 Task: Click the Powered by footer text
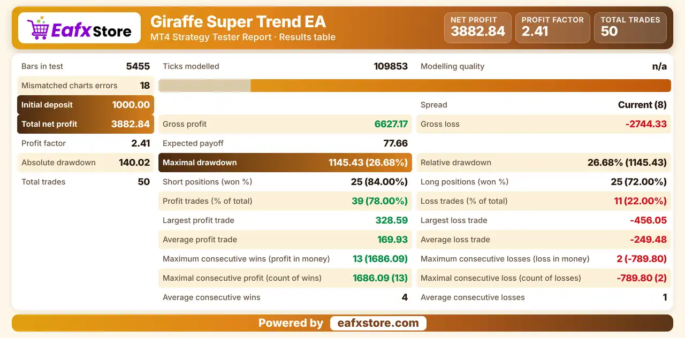point(291,323)
